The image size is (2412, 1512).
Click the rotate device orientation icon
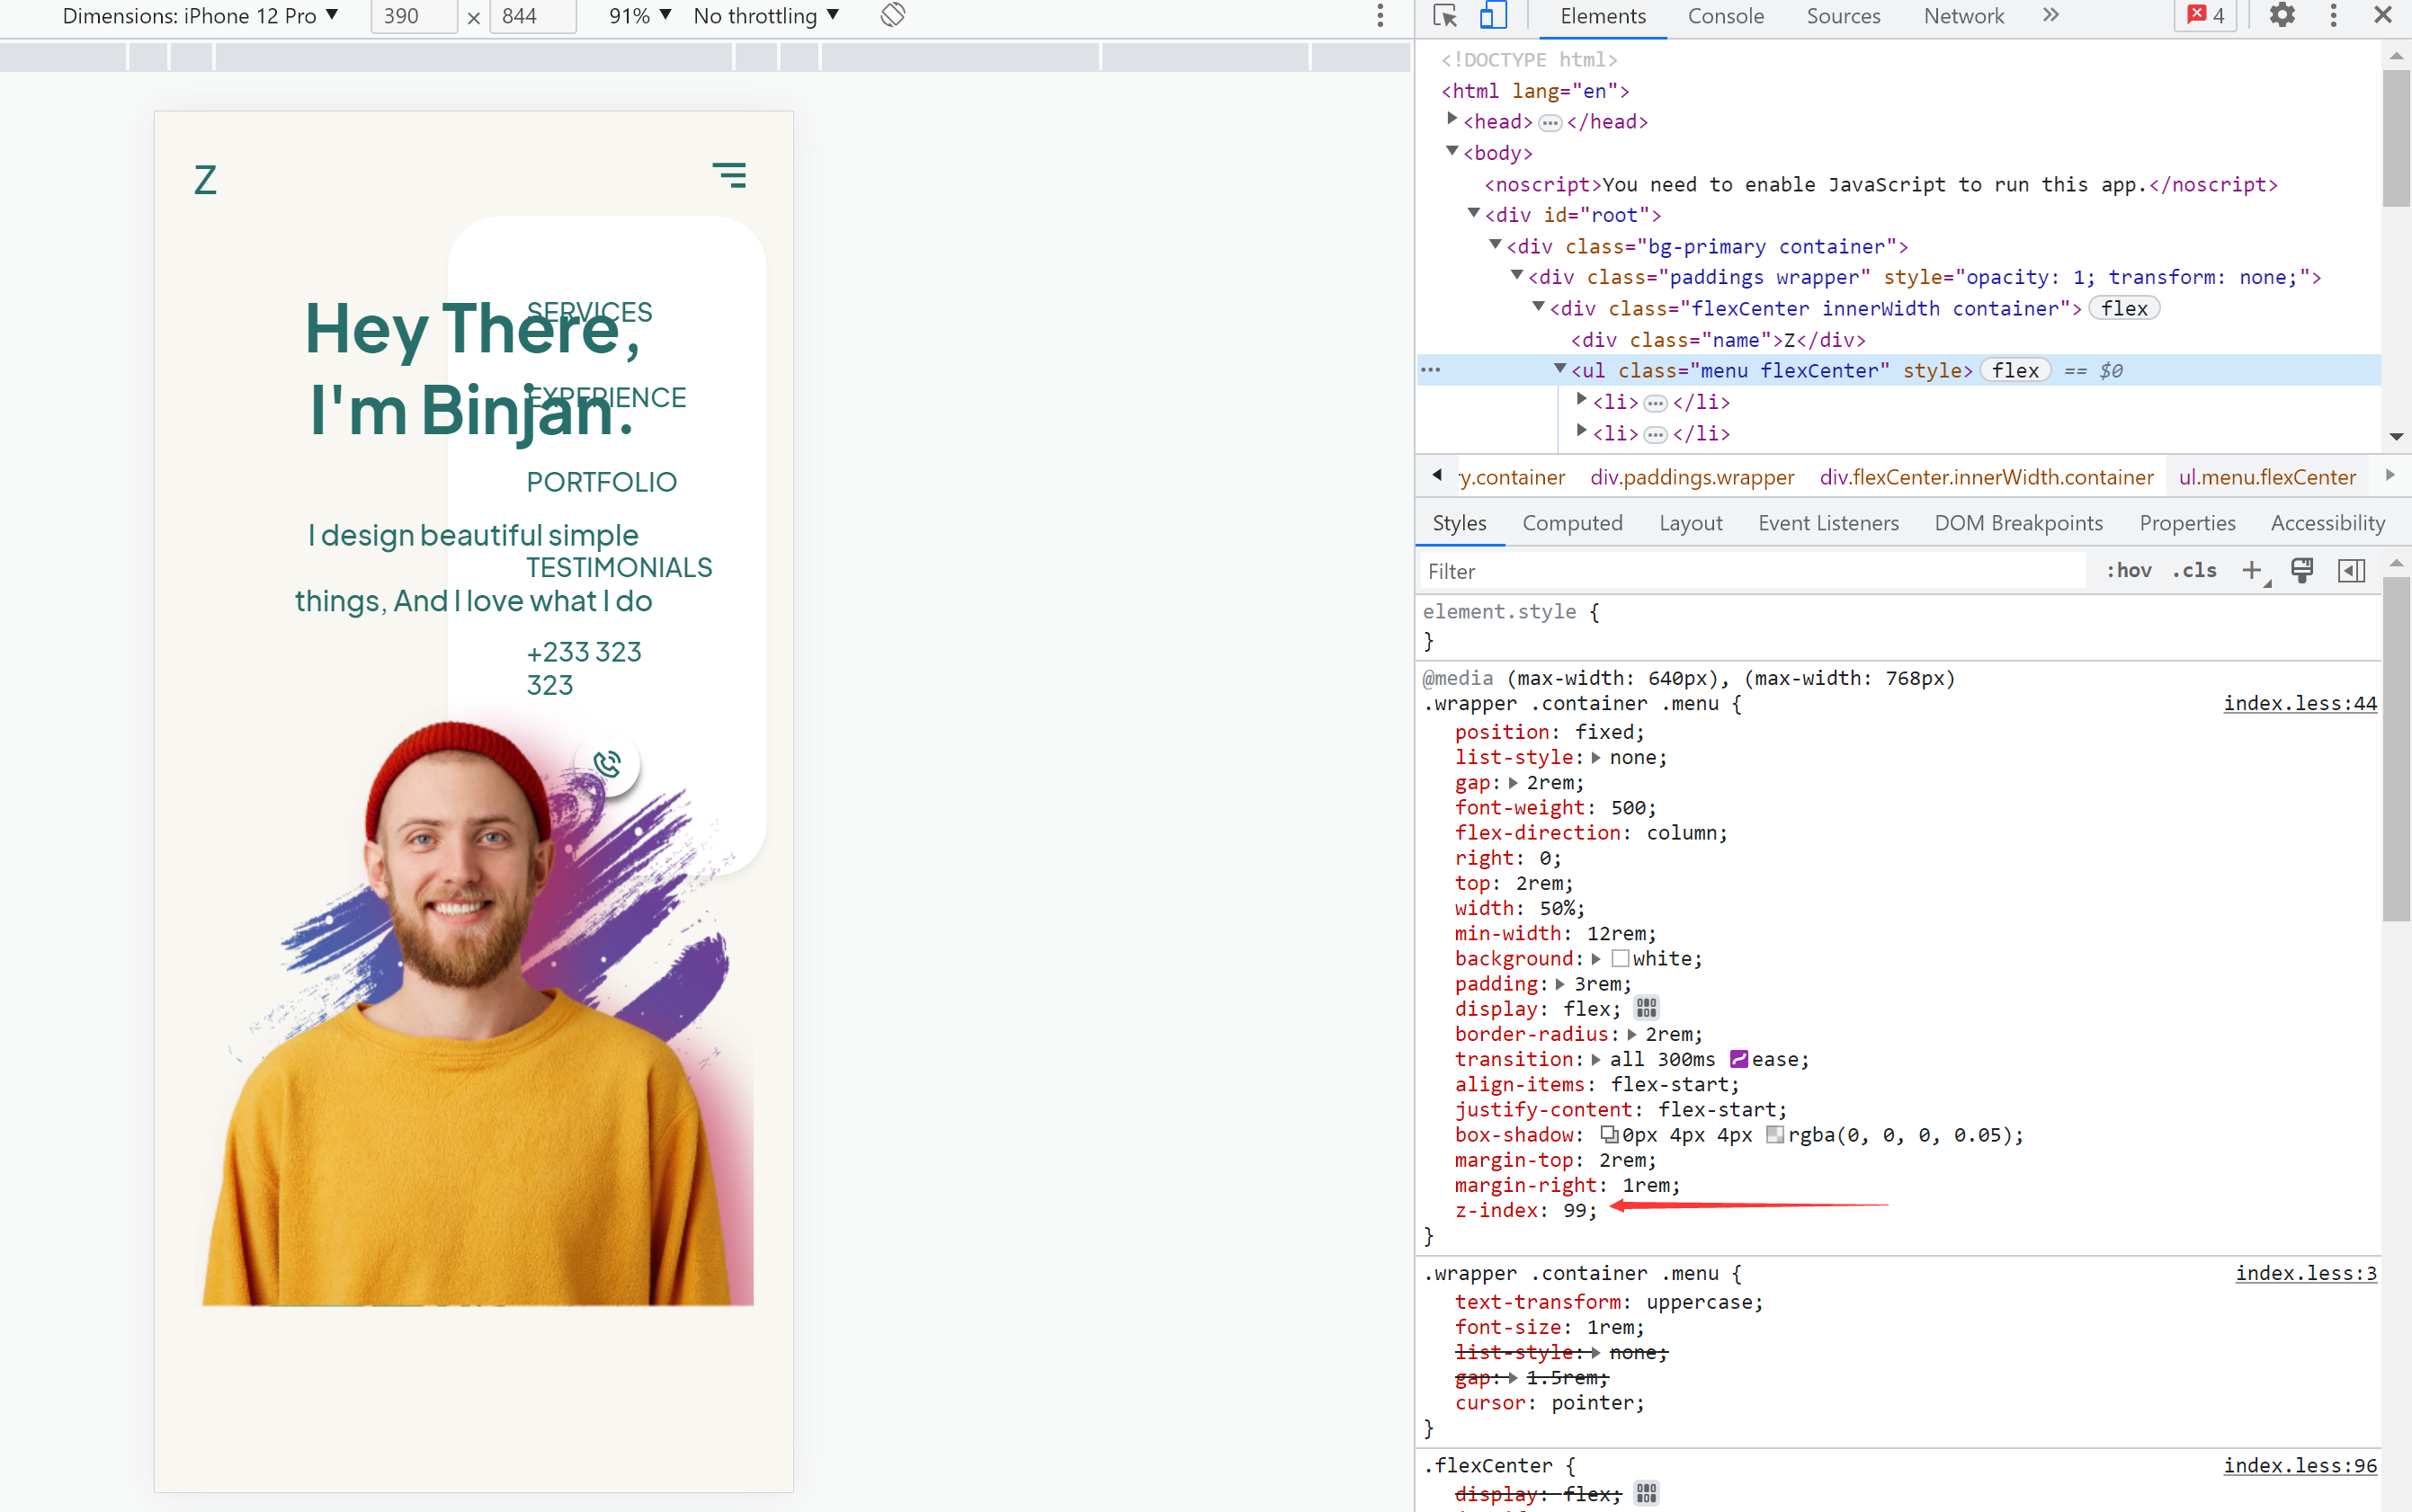[892, 16]
